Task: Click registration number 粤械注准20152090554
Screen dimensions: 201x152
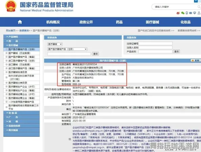Action: 85,64
